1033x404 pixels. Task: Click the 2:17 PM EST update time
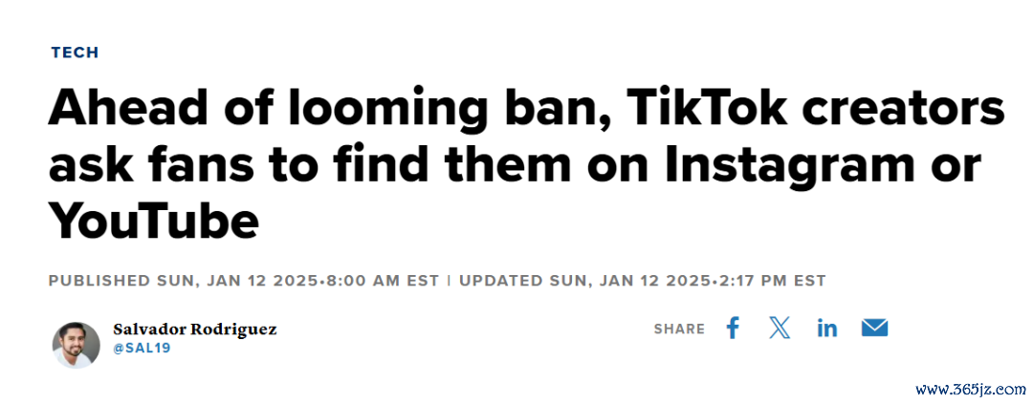(x=772, y=280)
